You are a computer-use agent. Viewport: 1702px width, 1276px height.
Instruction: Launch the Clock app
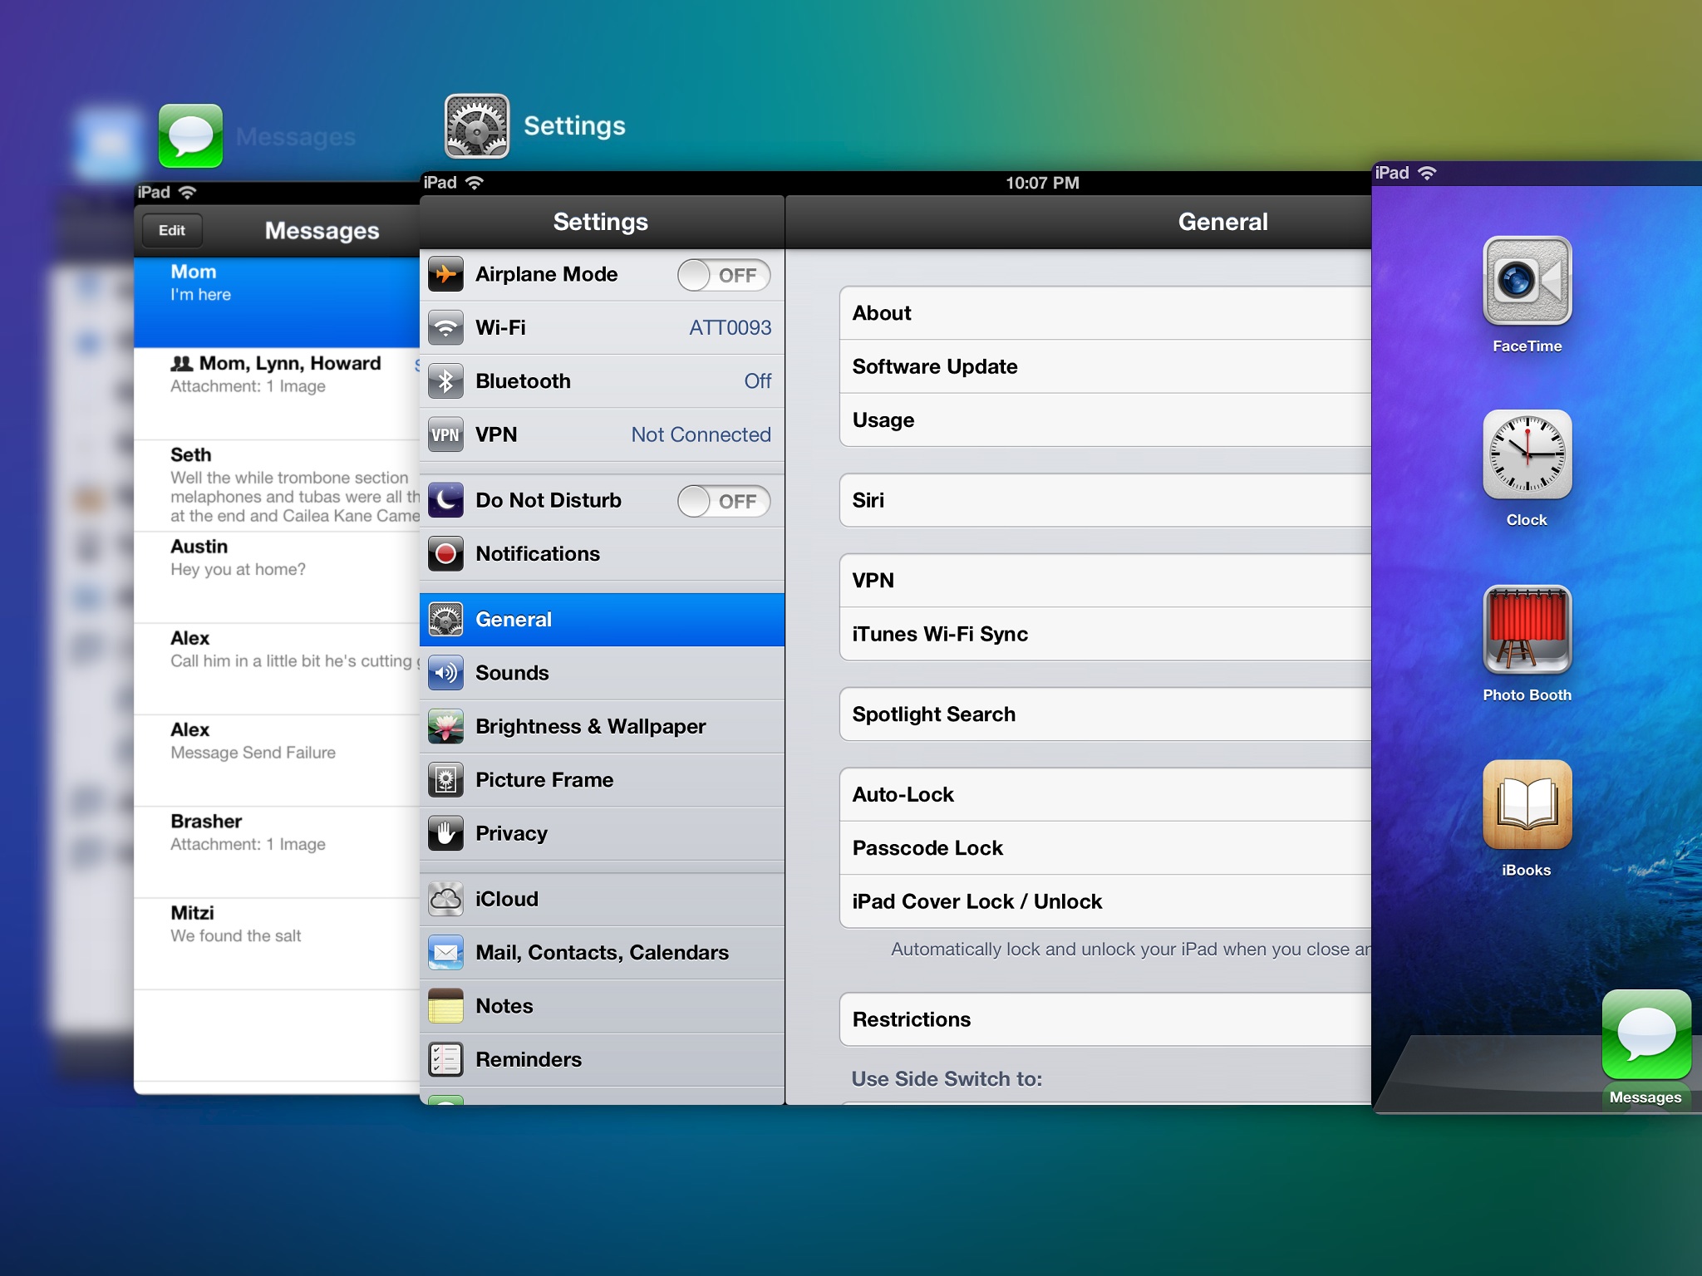1527,454
